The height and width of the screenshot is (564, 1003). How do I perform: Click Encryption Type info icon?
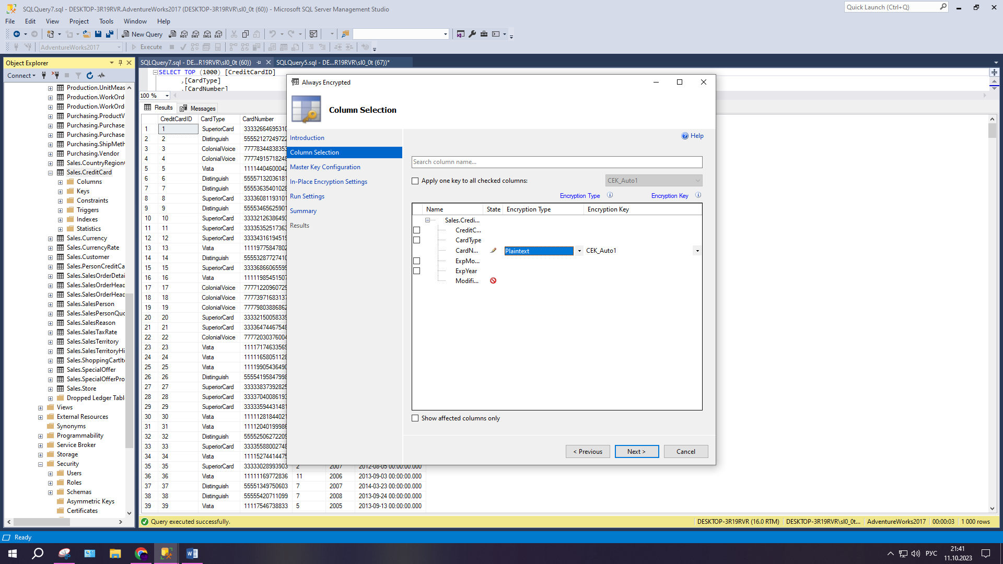(x=610, y=195)
